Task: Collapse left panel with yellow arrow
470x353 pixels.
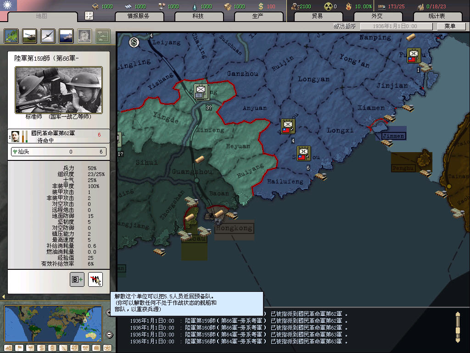Action: point(4,297)
